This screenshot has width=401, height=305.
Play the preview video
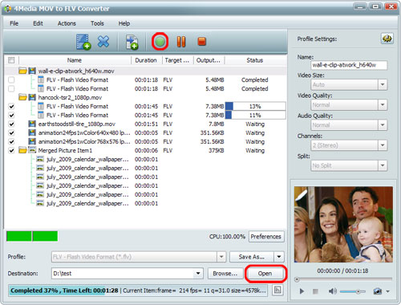[302, 291]
